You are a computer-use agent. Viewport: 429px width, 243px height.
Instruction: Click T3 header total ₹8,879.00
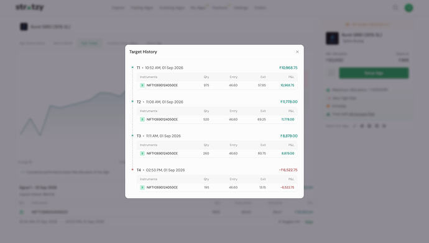coord(289,136)
